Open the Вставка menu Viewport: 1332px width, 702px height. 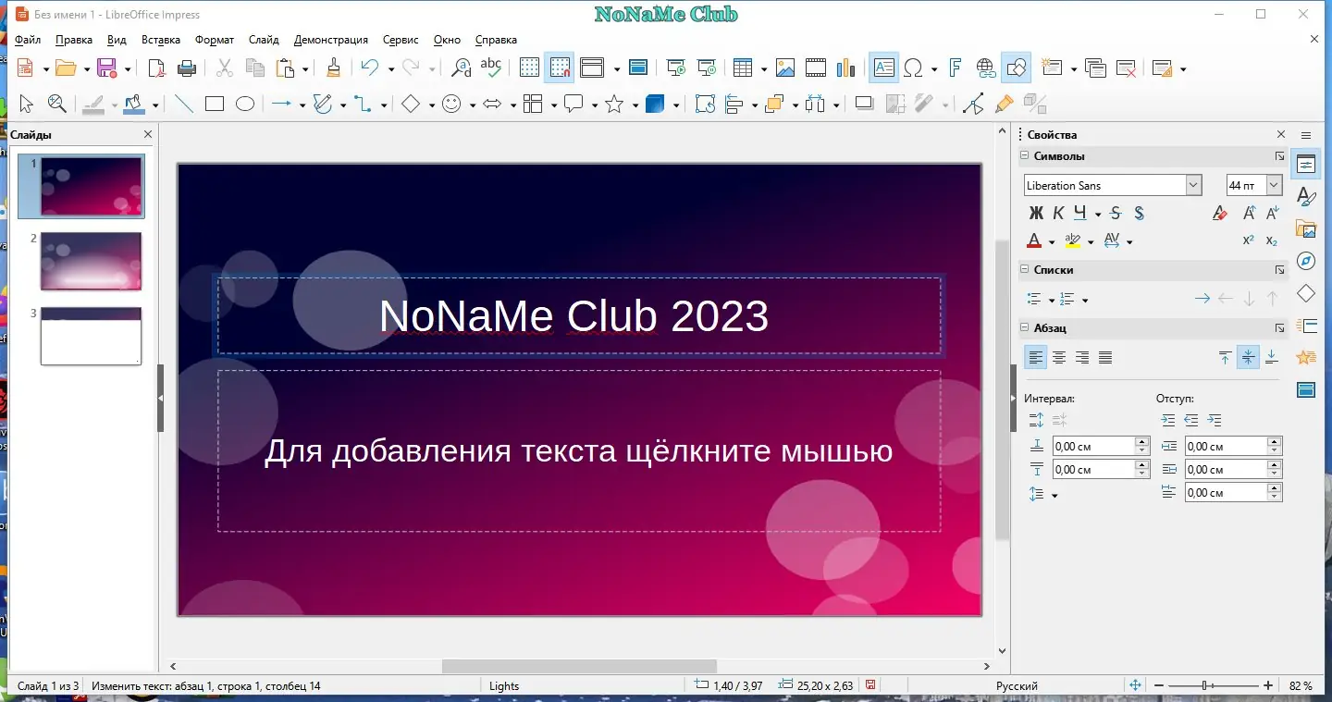click(x=160, y=40)
